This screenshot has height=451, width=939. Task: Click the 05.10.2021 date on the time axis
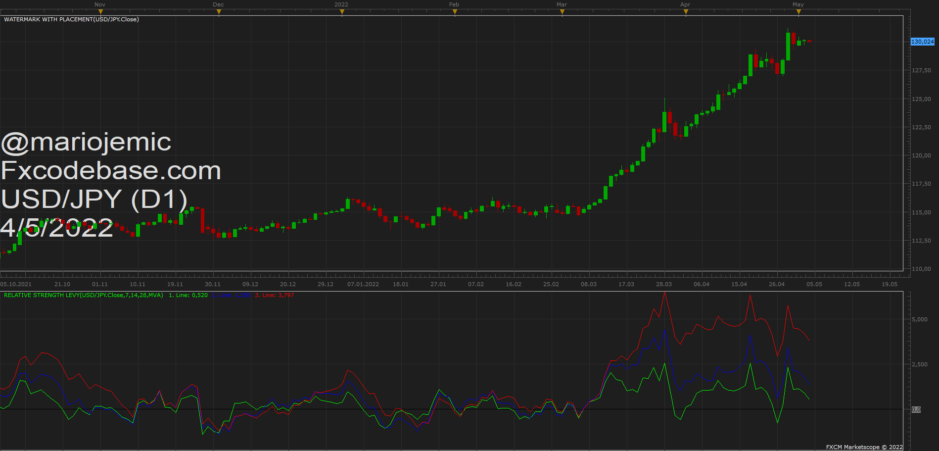16,284
